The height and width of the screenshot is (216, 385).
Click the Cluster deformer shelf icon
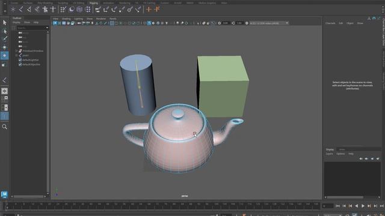point(88,10)
